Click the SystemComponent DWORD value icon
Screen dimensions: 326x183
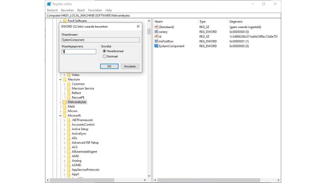tap(156, 46)
